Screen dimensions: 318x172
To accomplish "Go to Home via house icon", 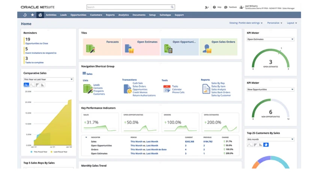I will point(40,15).
